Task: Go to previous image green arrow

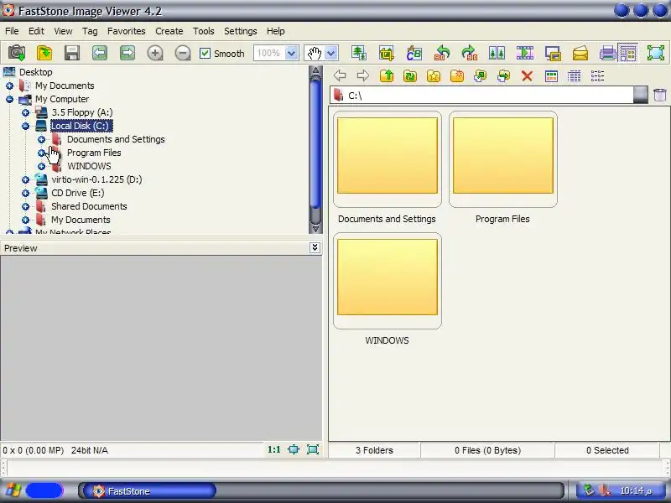Action: (x=100, y=54)
